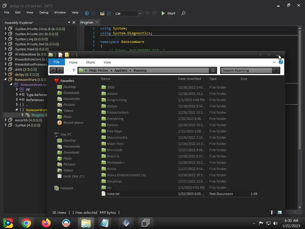Select Recent places under Favorites

[73, 123]
